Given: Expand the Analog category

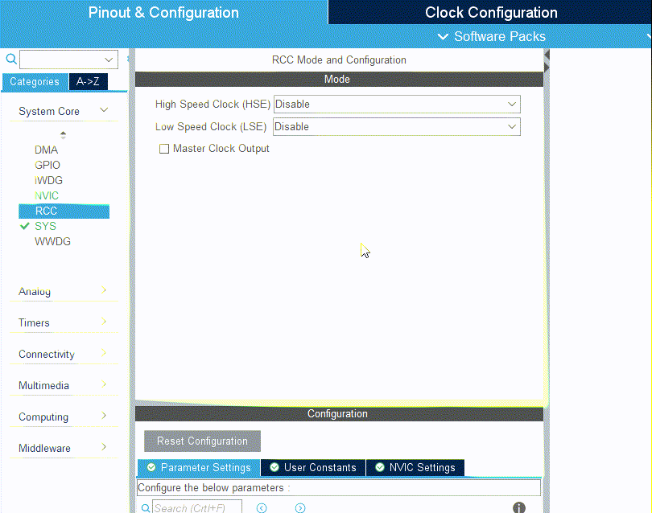Looking at the screenshot, I should pyautogui.click(x=104, y=290).
